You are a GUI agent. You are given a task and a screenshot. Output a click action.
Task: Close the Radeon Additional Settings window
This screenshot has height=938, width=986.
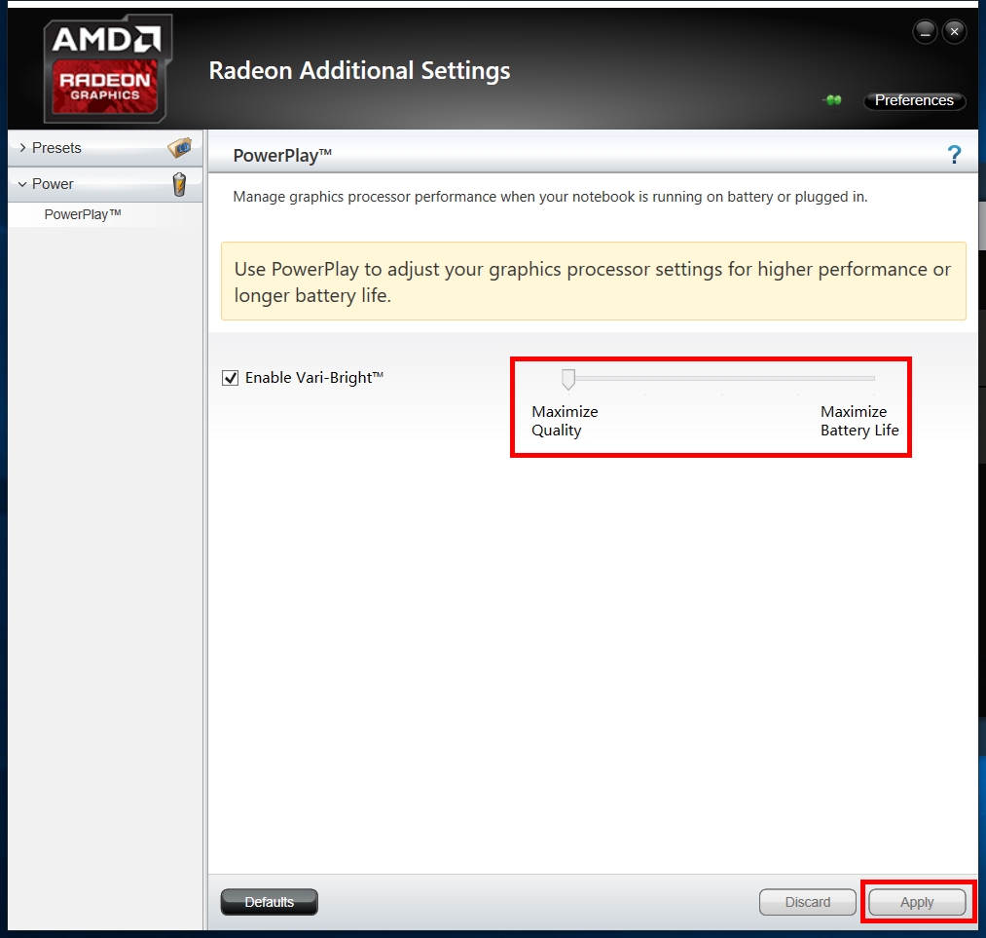click(955, 31)
